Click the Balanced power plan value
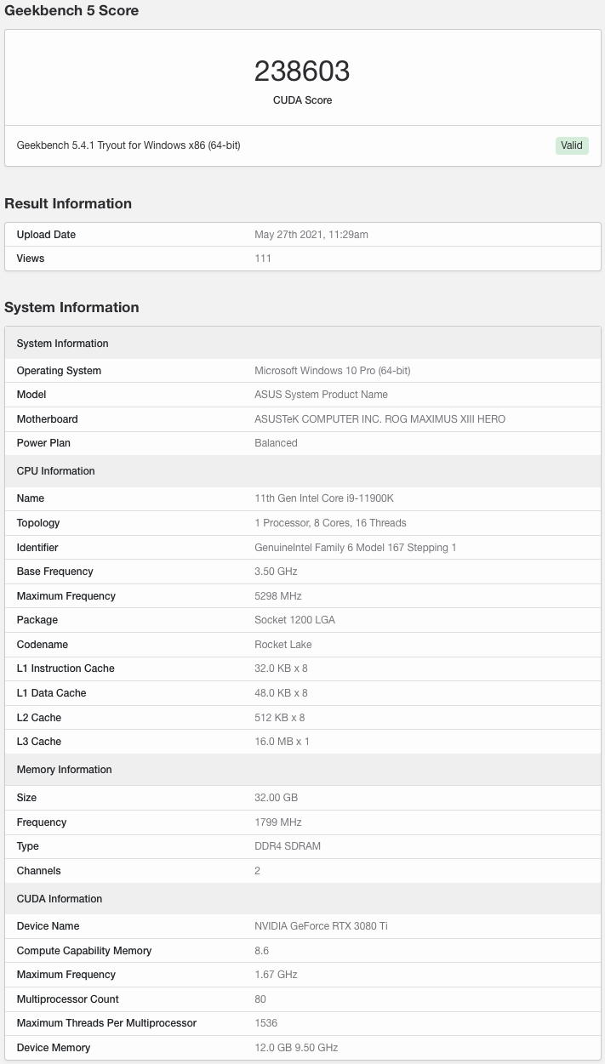Viewport: 605px width, 1064px height. (276, 443)
